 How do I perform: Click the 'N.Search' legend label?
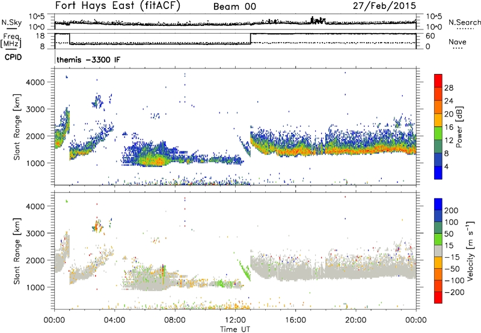coord(464,22)
